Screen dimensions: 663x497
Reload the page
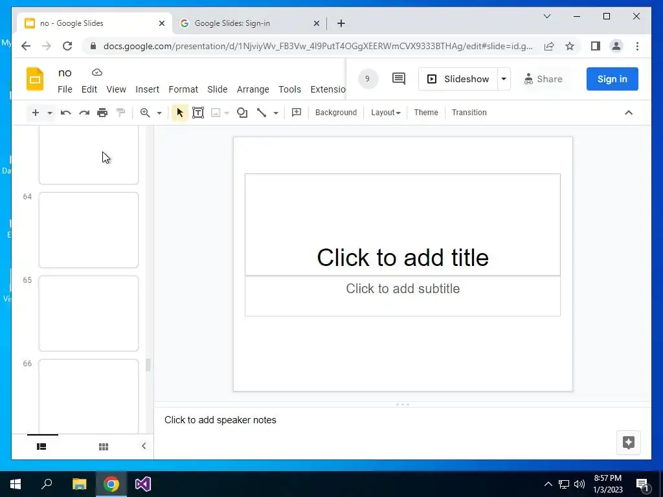point(67,46)
